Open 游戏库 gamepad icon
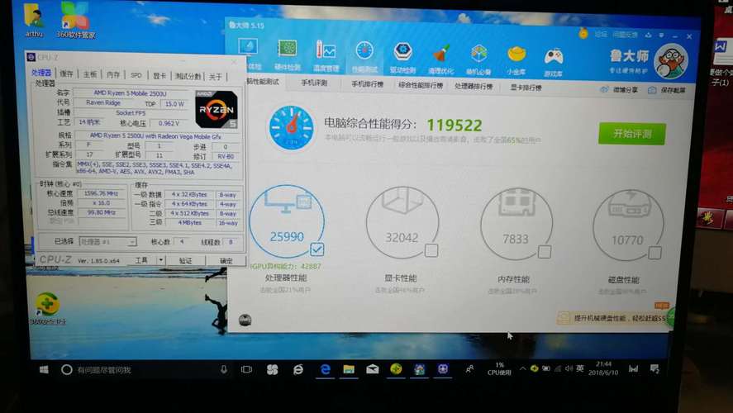 click(x=553, y=61)
